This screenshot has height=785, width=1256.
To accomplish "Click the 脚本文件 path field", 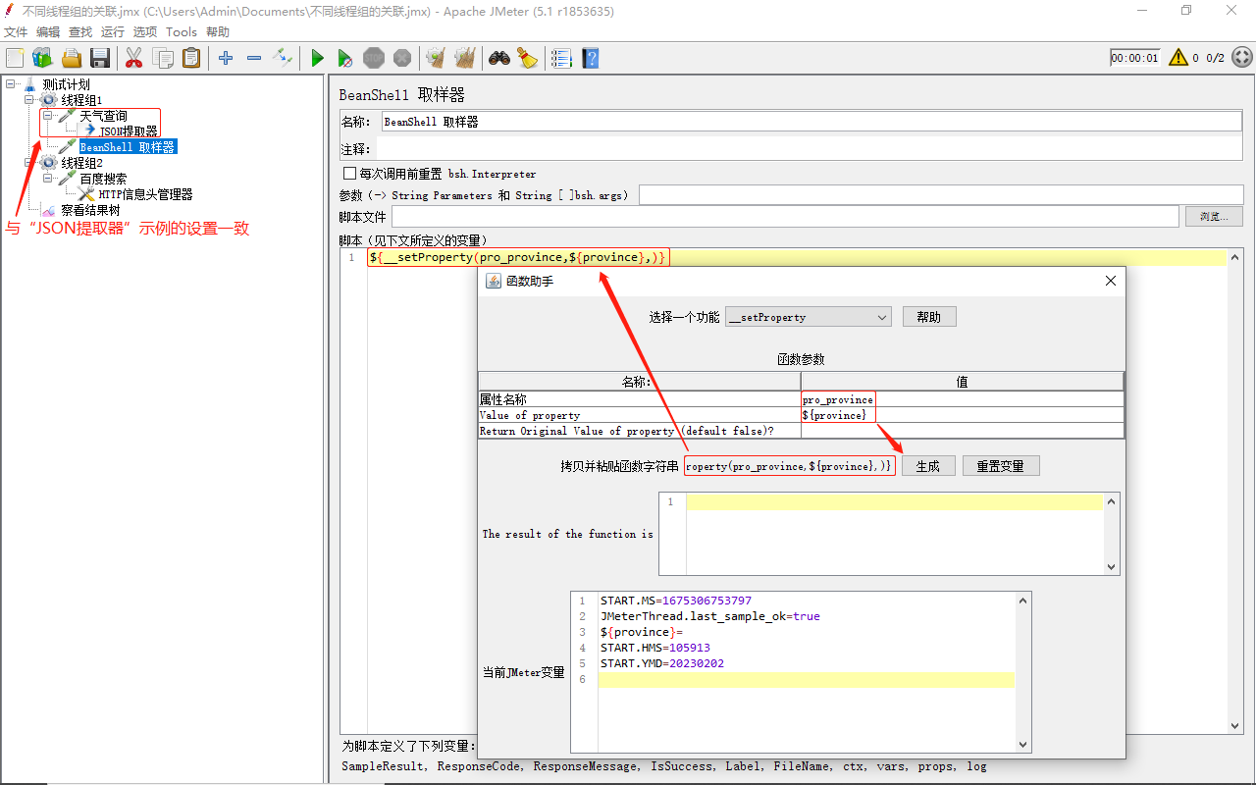I will 785,216.
